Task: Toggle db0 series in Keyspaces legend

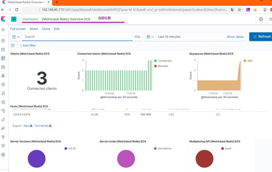Action: (x=248, y=61)
